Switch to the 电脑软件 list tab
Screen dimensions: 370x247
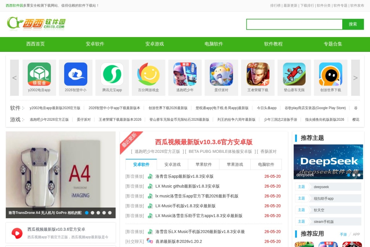coord(266,164)
